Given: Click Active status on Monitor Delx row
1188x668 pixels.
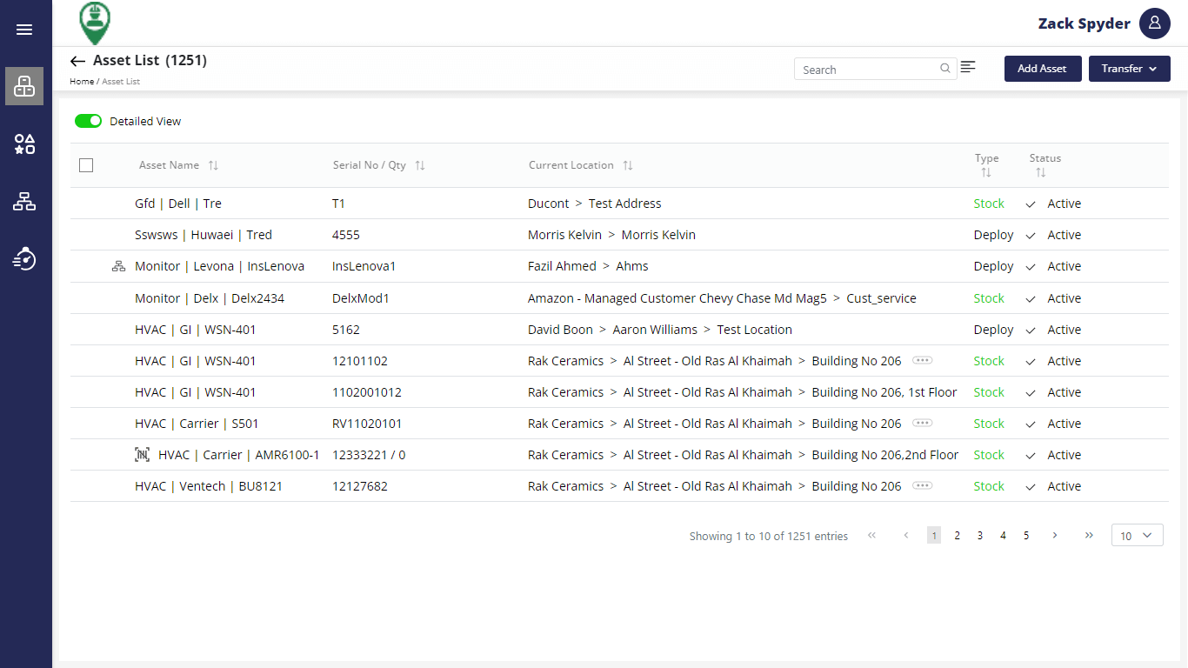Looking at the screenshot, I should click(x=1065, y=298).
